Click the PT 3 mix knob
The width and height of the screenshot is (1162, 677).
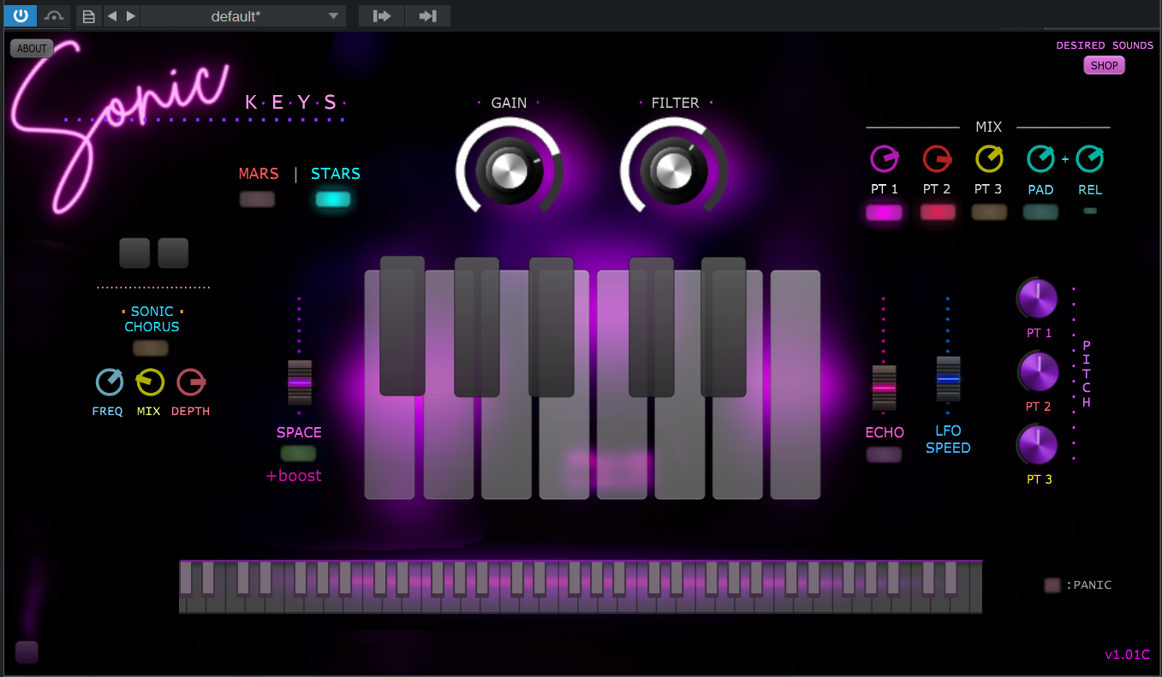click(x=989, y=157)
